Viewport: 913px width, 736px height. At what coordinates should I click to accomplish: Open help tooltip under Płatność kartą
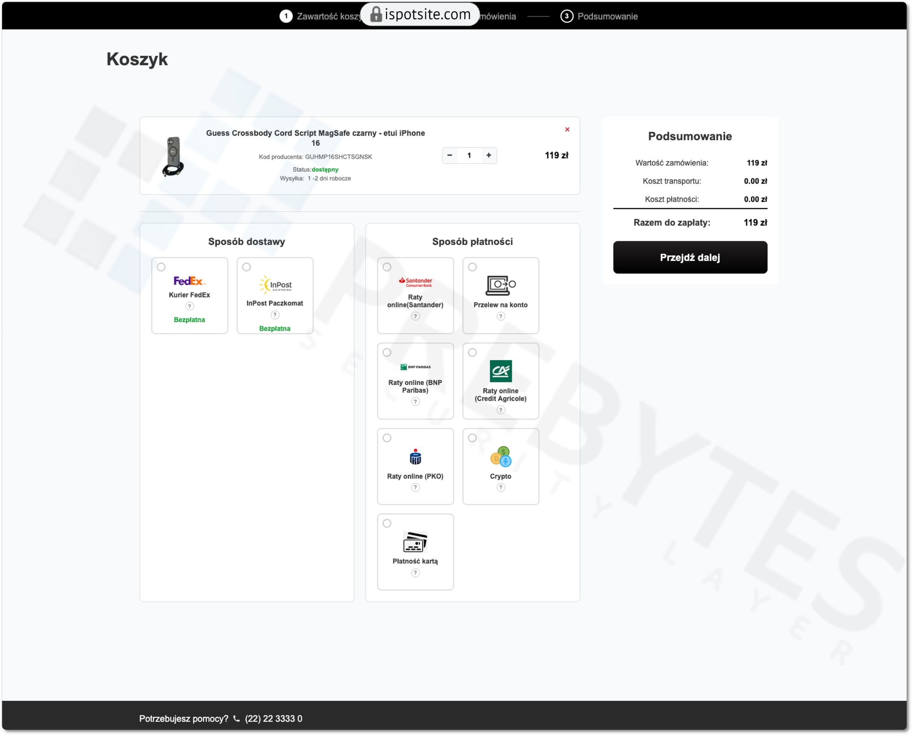(415, 573)
